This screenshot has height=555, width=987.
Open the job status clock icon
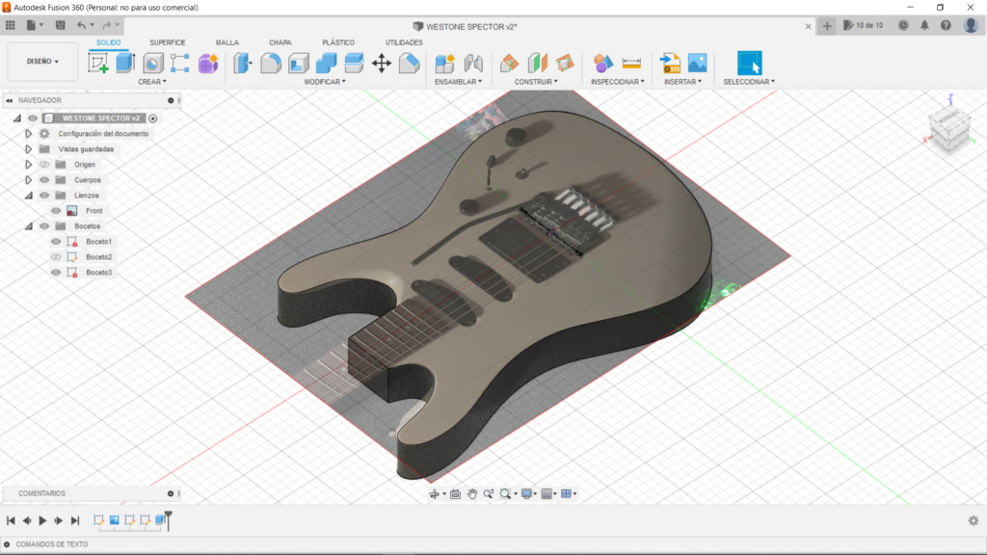(903, 26)
